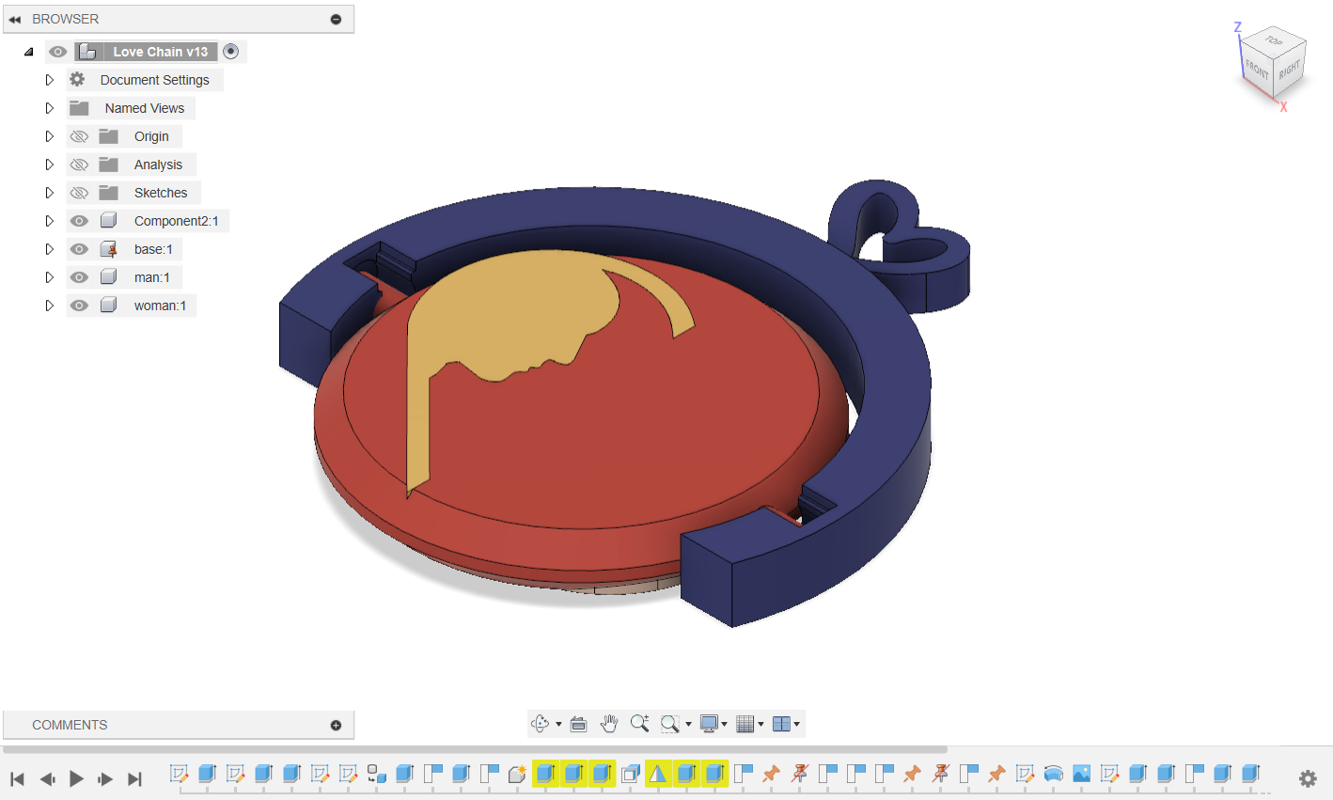The image size is (1333, 800).
Task: Click the Look At camera icon
Action: pos(579,723)
